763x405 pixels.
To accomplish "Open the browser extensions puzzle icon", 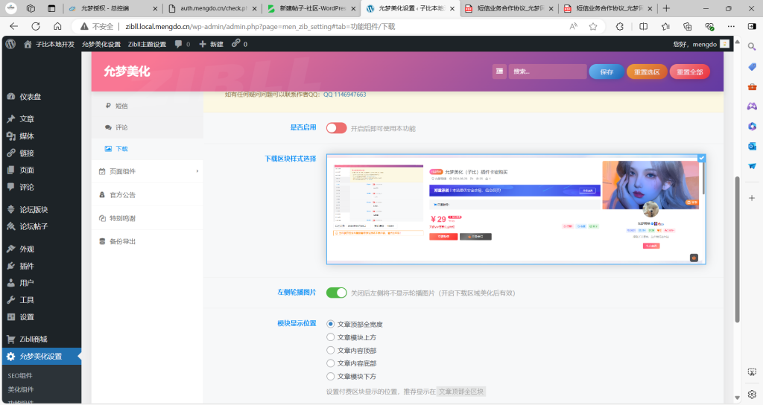I will (x=619, y=26).
